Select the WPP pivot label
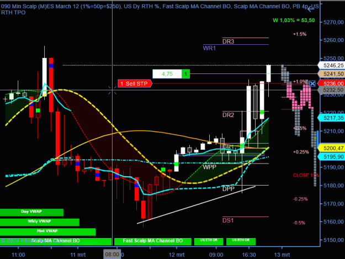Viewport: 345px width, 259px height. click(x=209, y=167)
